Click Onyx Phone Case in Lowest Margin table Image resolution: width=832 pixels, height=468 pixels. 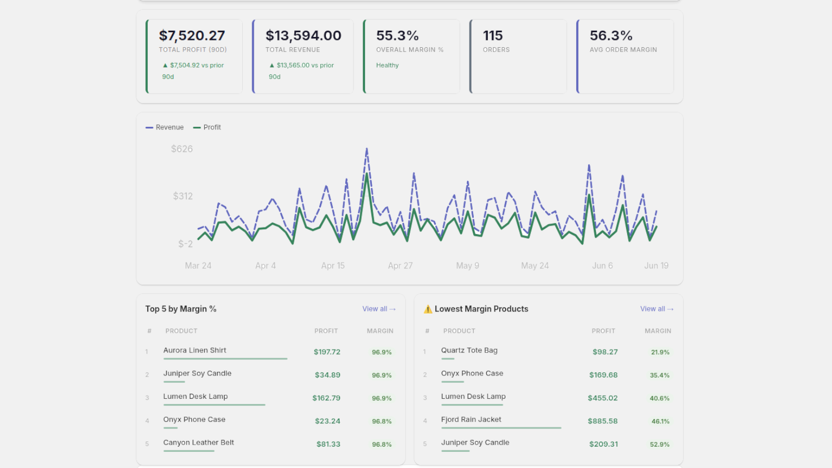472,373
